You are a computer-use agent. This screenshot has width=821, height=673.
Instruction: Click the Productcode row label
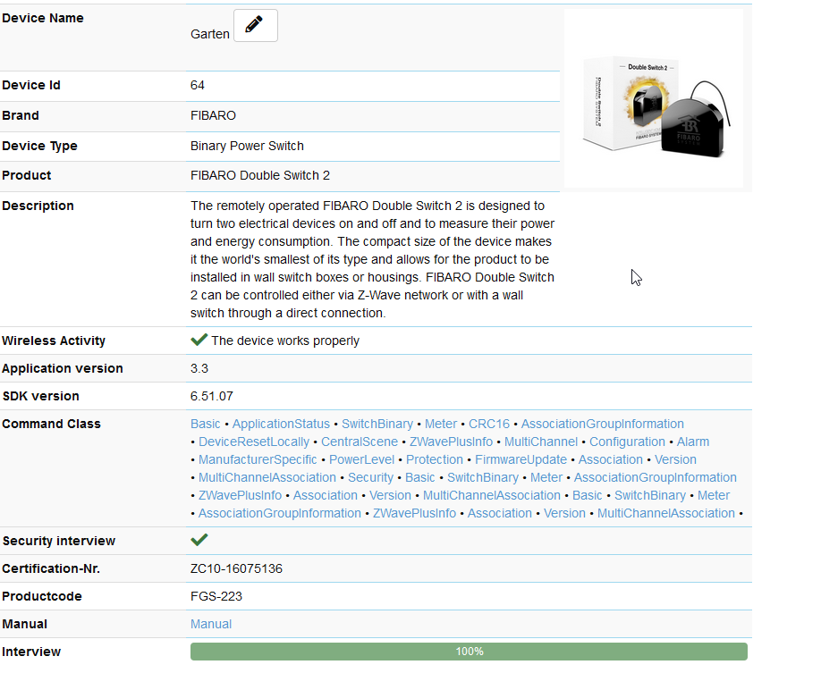click(x=42, y=596)
